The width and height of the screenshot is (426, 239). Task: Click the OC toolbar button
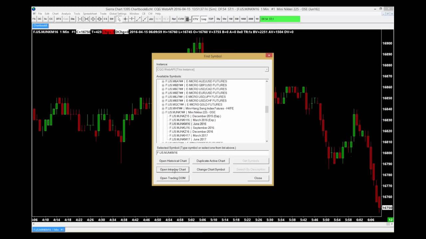(x=40, y=19)
